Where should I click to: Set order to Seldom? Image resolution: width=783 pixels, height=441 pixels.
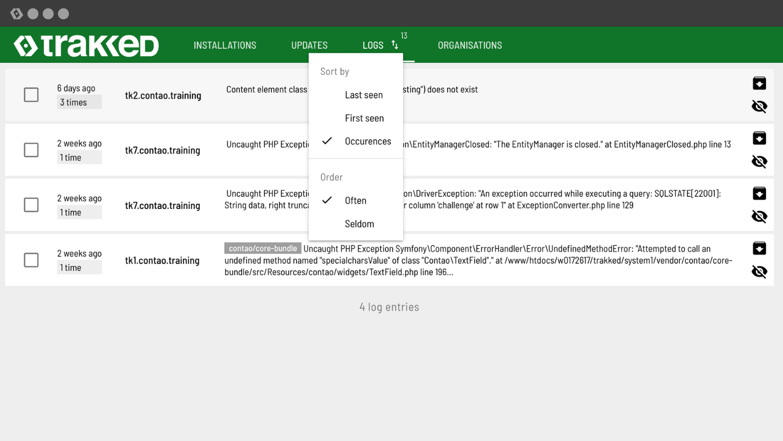(359, 224)
